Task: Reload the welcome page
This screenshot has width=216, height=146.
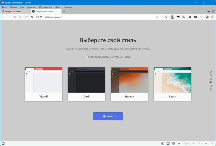Action: 26,17
